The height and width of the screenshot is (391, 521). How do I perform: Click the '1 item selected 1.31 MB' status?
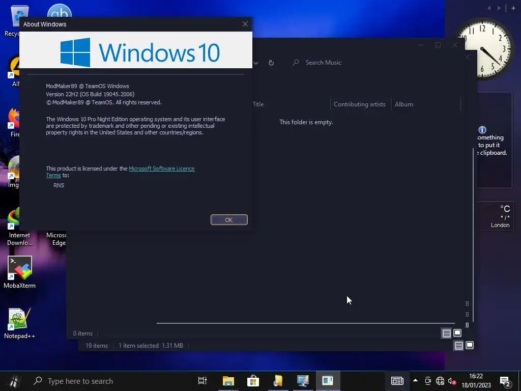click(x=151, y=346)
